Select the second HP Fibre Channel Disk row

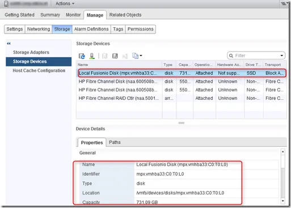click(182, 90)
